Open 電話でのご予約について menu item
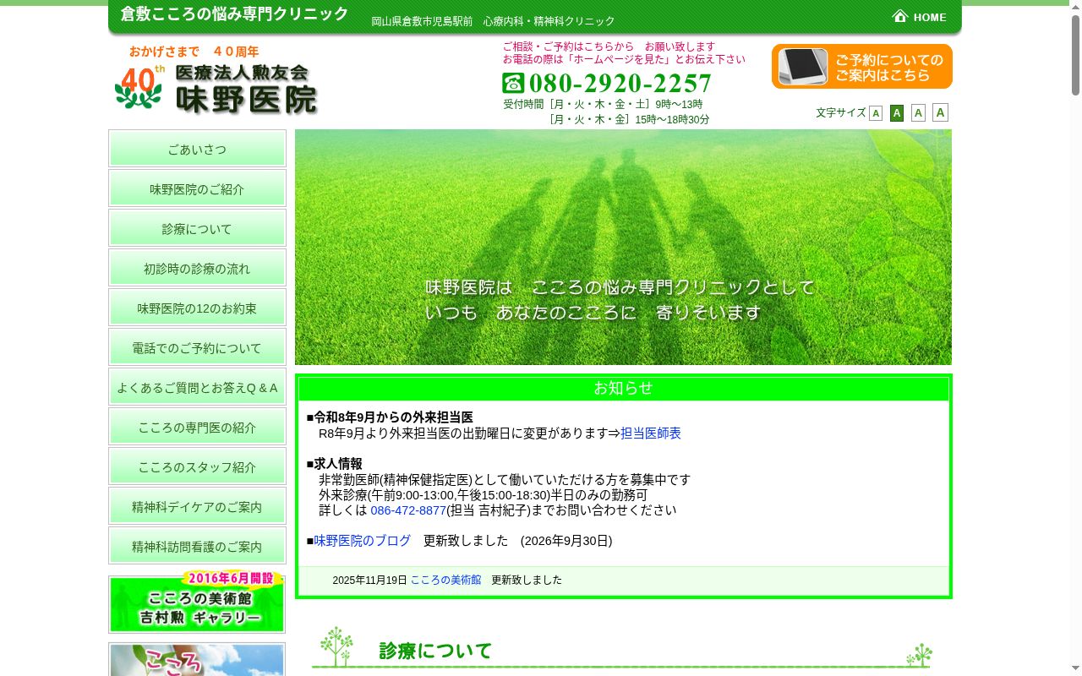This screenshot has height=676, width=1082. click(x=197, y=347)
